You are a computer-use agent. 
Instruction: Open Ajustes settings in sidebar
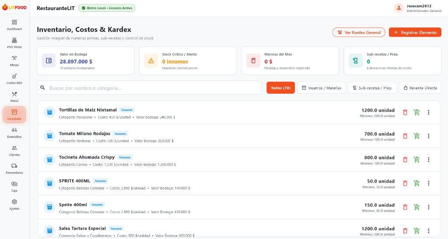point(14,205)
